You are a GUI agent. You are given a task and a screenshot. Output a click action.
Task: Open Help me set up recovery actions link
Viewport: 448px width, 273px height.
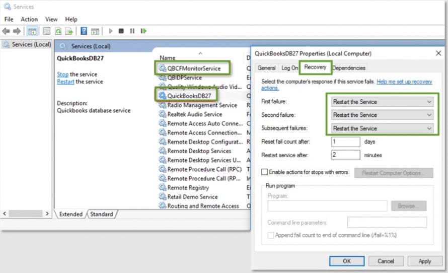click(404, 82)
